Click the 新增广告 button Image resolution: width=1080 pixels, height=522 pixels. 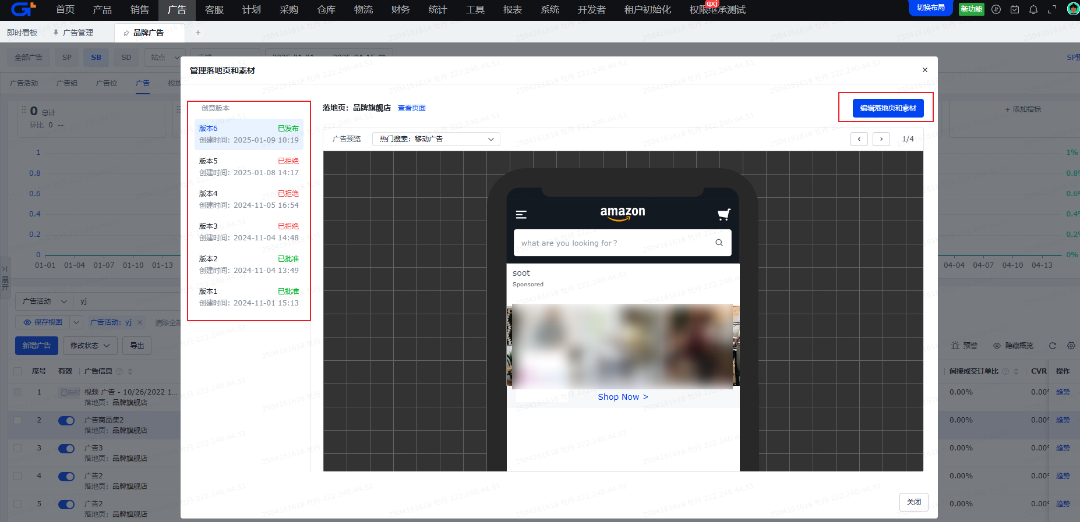pyautogui.click(x=37, y=346)
